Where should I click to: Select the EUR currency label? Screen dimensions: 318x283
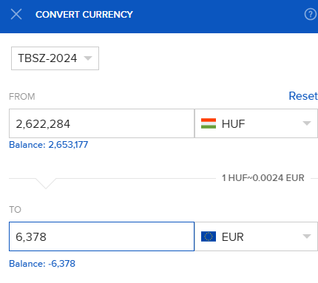click(233, 237)
